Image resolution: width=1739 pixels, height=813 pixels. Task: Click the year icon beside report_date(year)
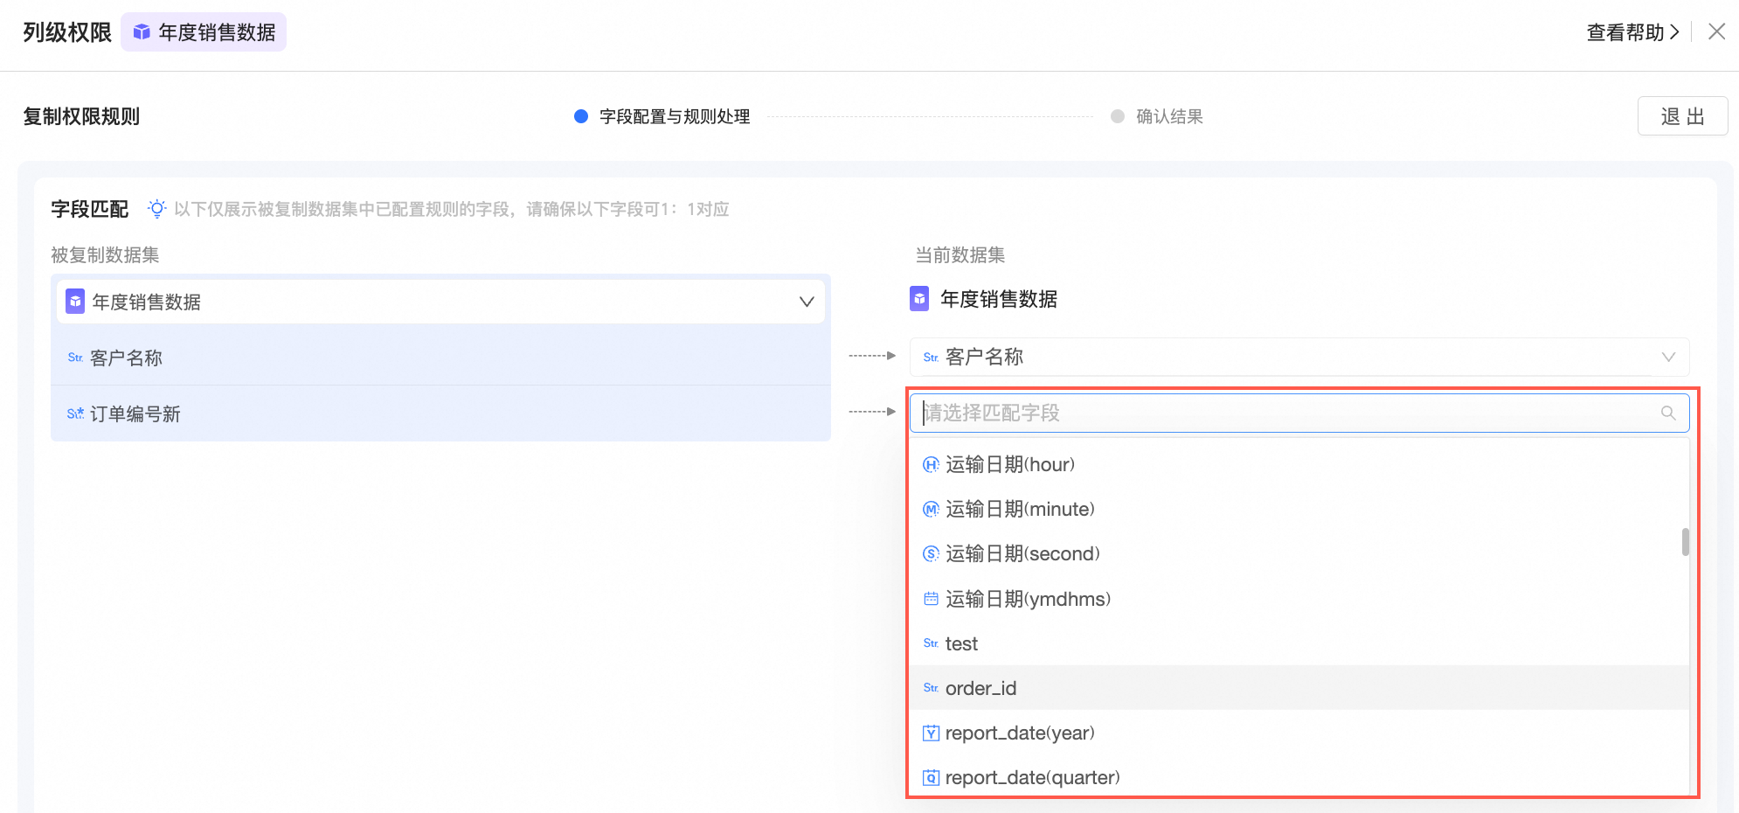point(931,733)
